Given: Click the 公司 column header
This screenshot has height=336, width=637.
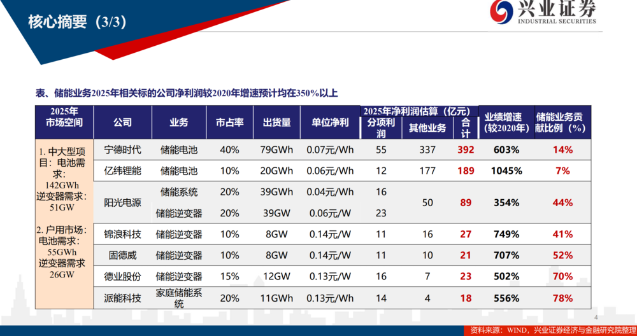Looking at the screenshot, I should click(x=123, y=122).
